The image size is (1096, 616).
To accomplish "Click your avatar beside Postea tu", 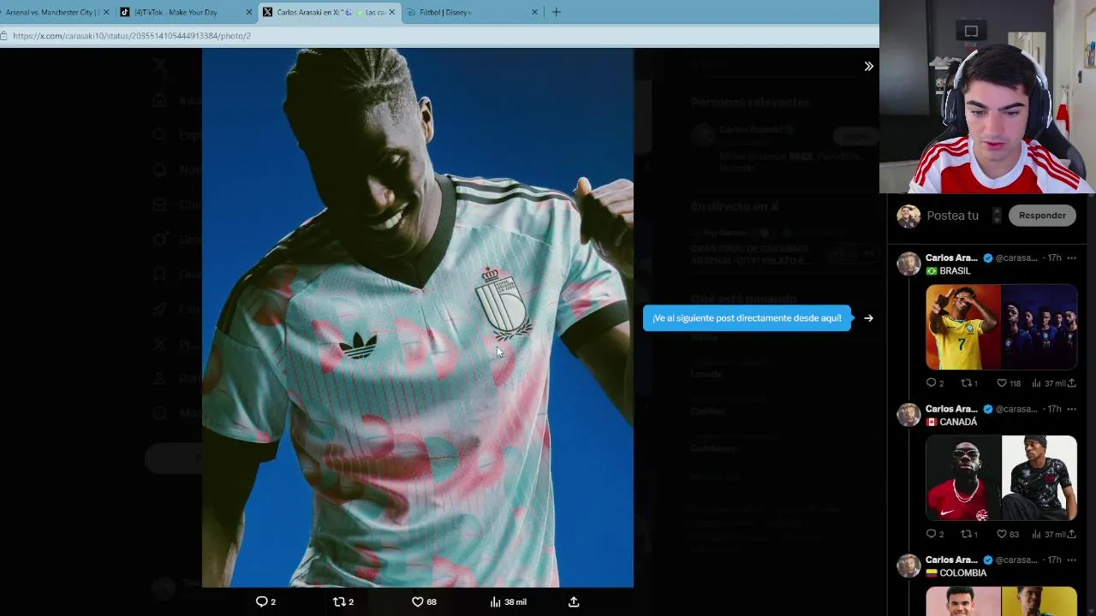I will pyautogui.click(x=908, y=216).
